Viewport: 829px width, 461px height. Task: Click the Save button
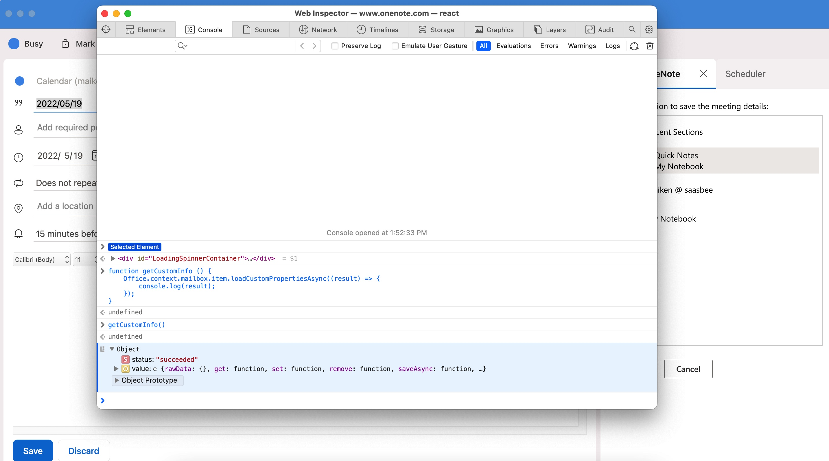click(32, 450)
